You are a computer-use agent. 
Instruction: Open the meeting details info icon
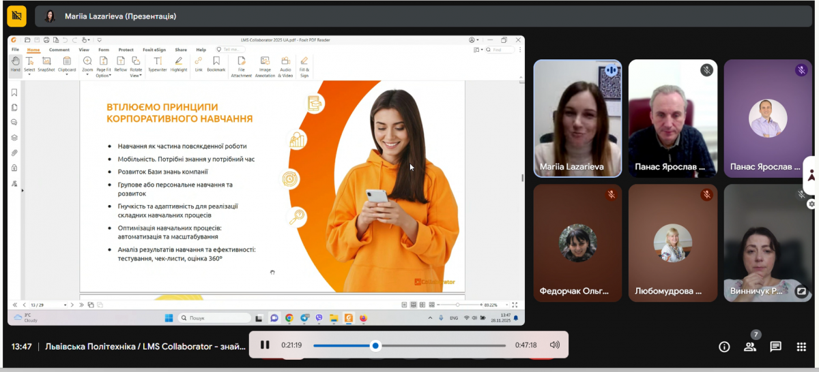coord(724,347)
